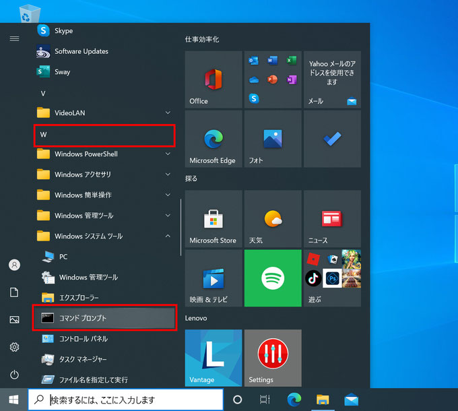This screenshot has height=411, width=458.
Task: Click the hamburger menu to expand the Start sidebar
Action: point(14,38)
